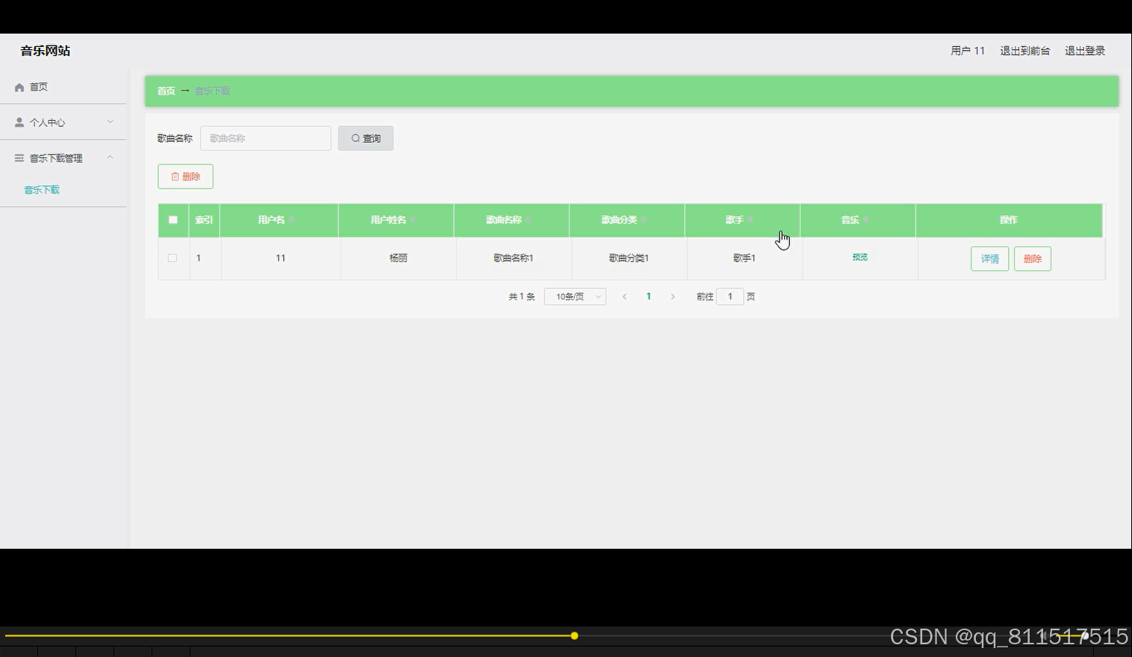Click 音乐下载 in the breadcrumb

tap(213, 91)
